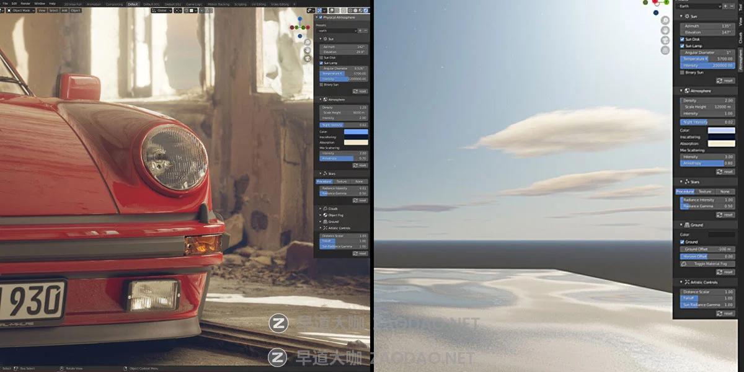Select the zoom magnifier icon in the right viewport
This screenshot has width=744, height=372.
coord(665,20)
